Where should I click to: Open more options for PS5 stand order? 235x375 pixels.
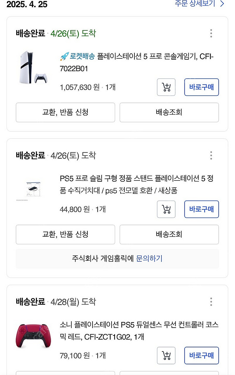211,155
